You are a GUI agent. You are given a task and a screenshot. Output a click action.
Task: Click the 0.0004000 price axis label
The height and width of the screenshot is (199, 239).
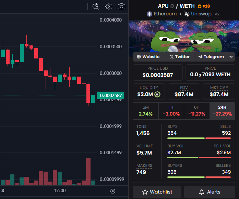click(x=111, y=20)
